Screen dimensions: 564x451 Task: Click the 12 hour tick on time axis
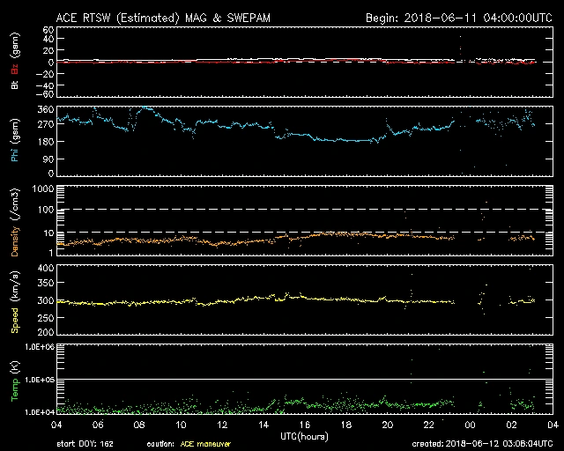(x=222, y=425)
